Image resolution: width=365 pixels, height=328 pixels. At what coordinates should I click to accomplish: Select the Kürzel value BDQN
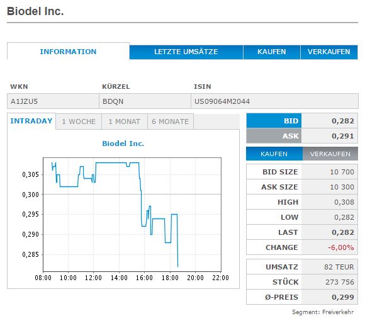click(113, 101)
